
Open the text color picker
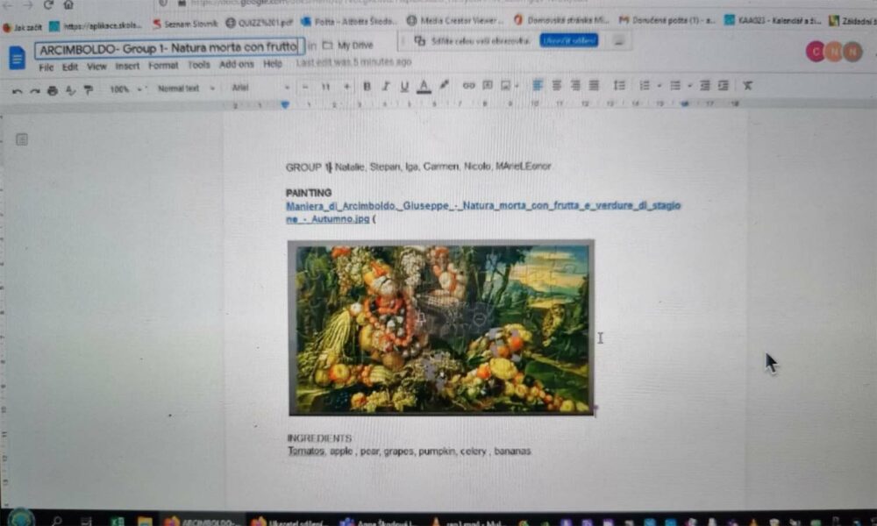tap(424, 86)
